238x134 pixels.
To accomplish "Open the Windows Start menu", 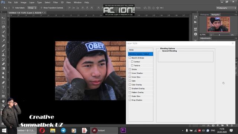I will (x=4, y=130).
